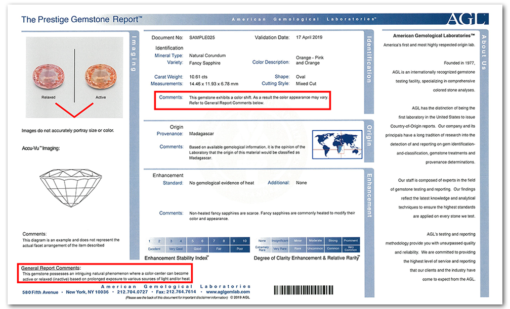The width and height of the screenshot is (510, 309).
Task: Click the 10.61 cts carat weight value
Action: tap(198, 77)
